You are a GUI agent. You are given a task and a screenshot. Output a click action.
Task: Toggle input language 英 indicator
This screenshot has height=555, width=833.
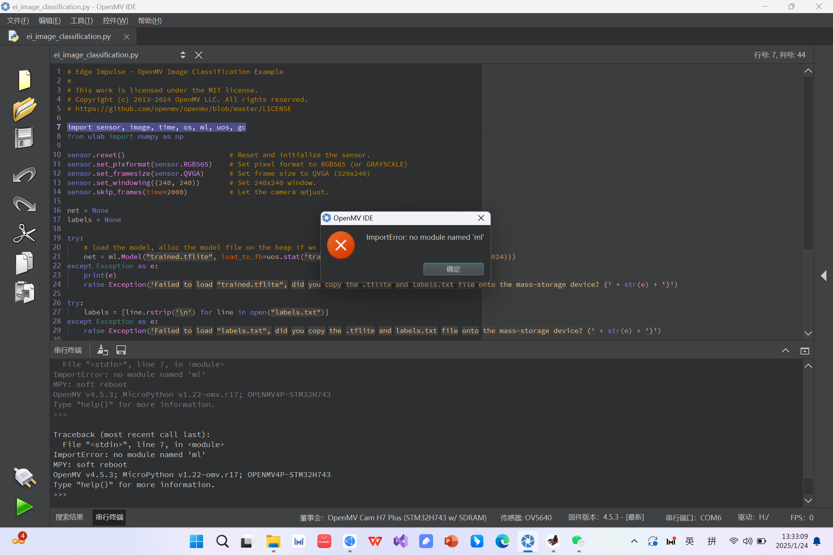tap(690, 542)
